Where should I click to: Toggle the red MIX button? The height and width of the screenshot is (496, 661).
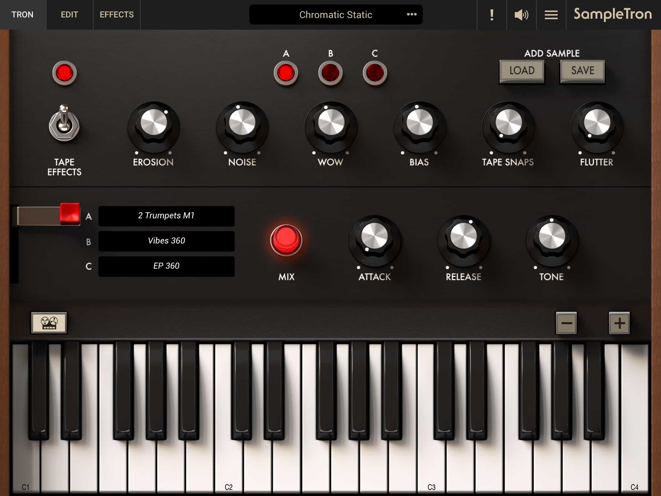[286, 240]
